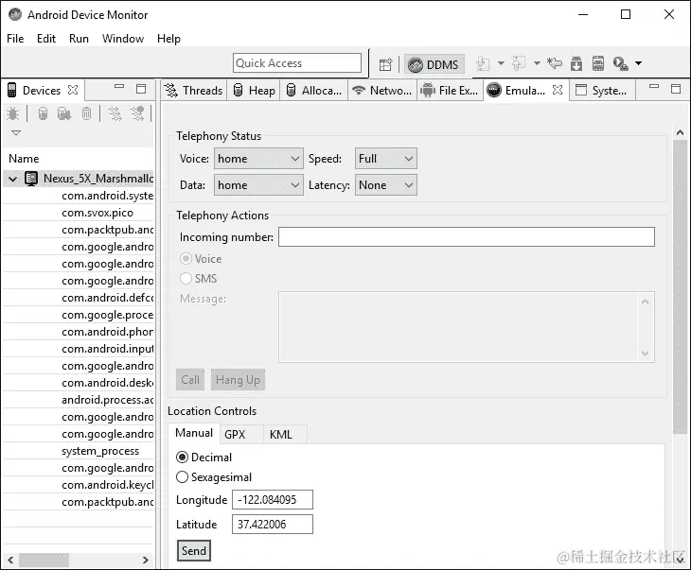The height and width of the screenshot is (570, 691).
Task: Open the Data status dropdown
Action: (x=258, y=185)
